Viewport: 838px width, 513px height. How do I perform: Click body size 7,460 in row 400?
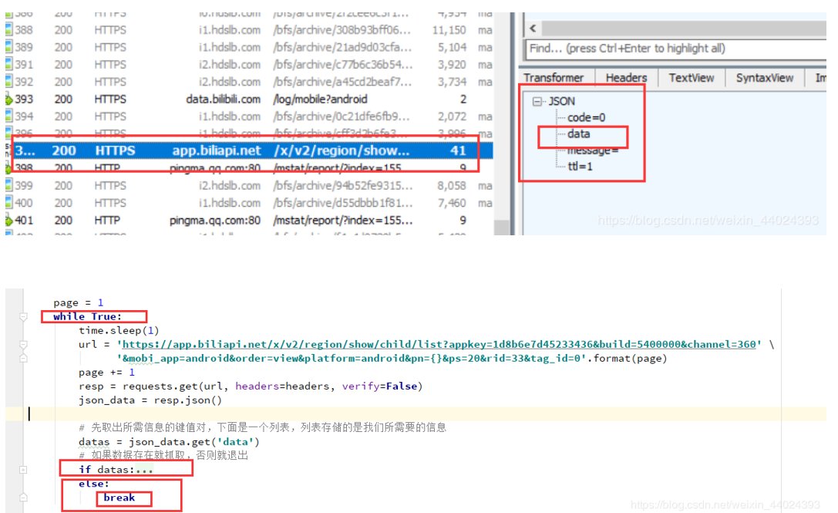click(452, 203)
